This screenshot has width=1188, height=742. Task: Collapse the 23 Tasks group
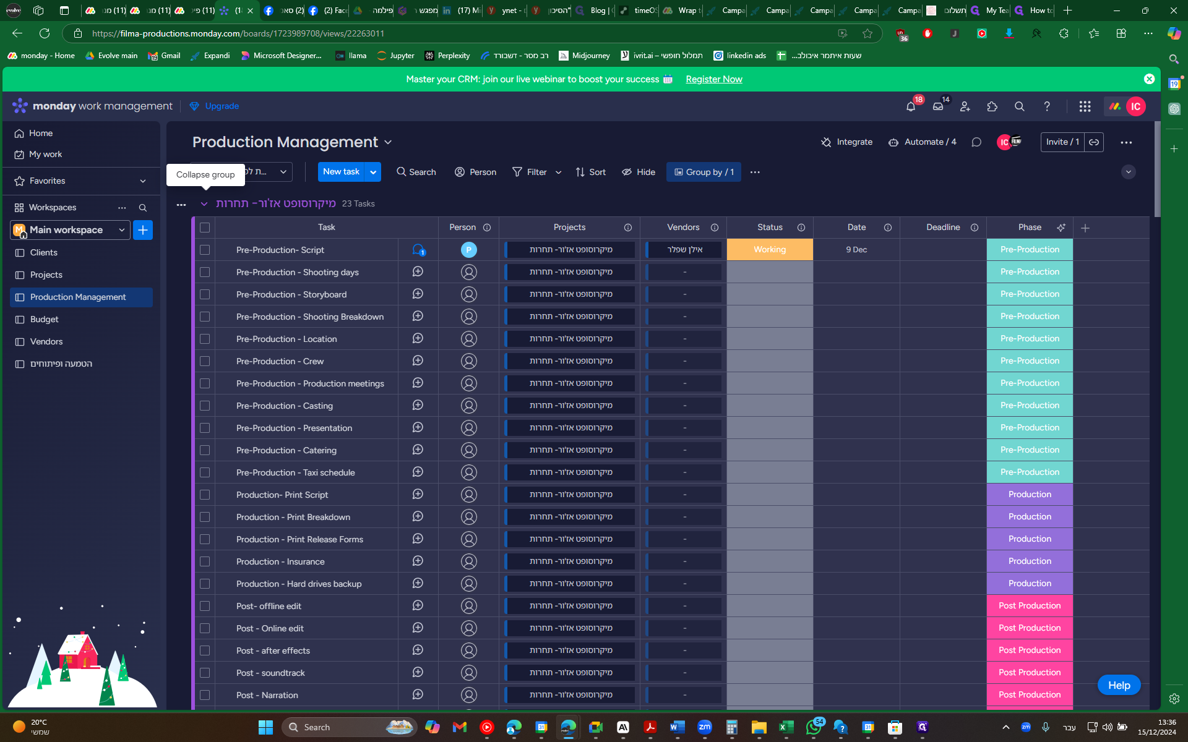pos(204,204)
